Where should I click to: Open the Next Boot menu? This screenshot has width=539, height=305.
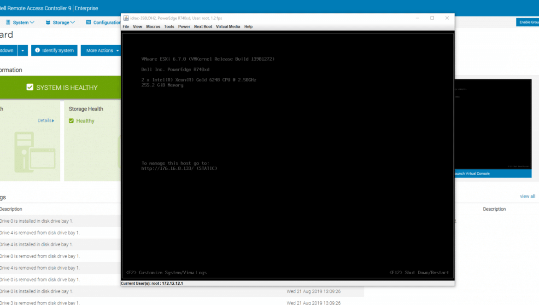[203, 26]
